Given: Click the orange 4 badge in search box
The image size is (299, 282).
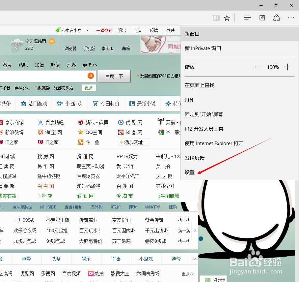Looking at the screenshot, I should click(91, 76).
